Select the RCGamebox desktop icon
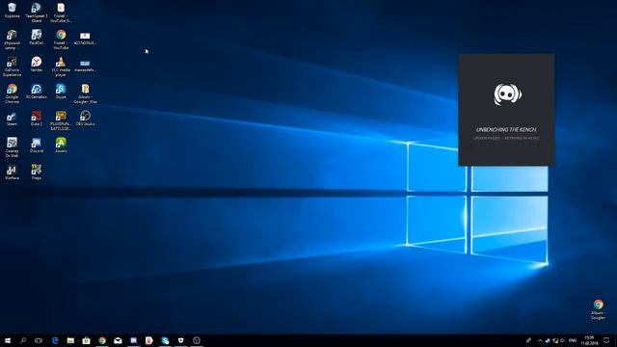 click(37, 91)
